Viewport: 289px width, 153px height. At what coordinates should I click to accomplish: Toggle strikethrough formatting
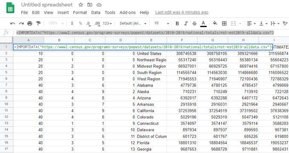point(194,23)
